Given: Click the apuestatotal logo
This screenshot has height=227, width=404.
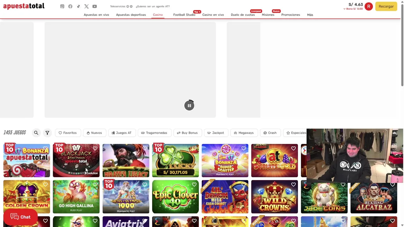Looking at the screenshot, I should coord(24,6).
